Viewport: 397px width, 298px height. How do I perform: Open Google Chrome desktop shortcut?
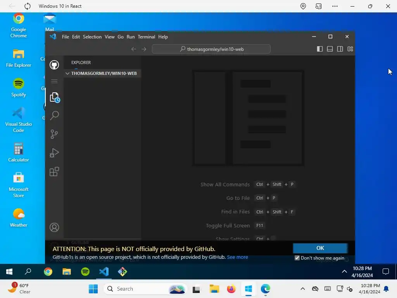tap(19, 25)
